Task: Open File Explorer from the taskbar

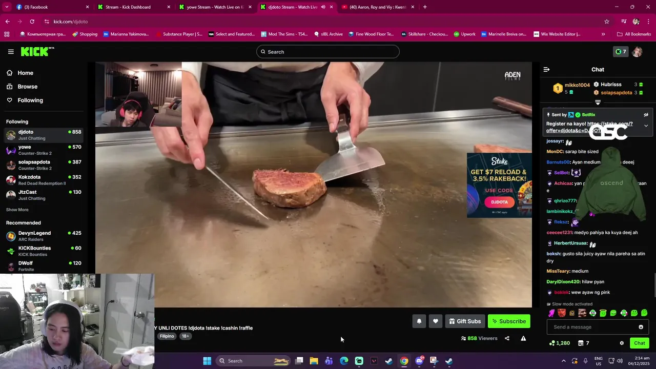Action: tap(314, 361)
